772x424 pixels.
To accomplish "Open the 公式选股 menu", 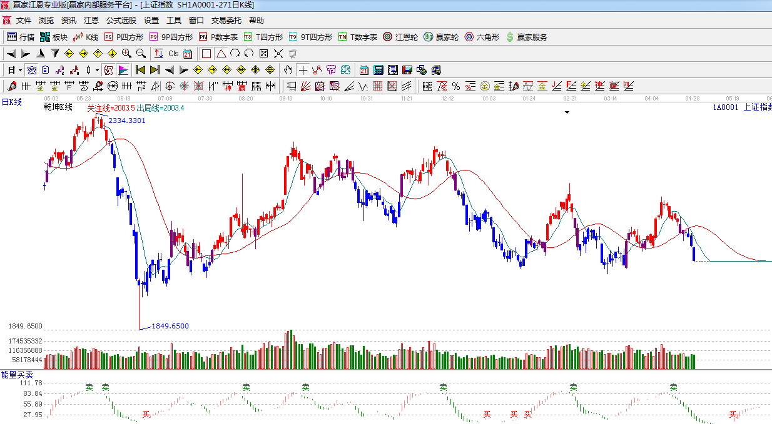I will coord(121,21).
